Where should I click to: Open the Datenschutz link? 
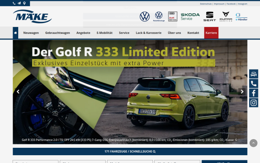[206, 4]
